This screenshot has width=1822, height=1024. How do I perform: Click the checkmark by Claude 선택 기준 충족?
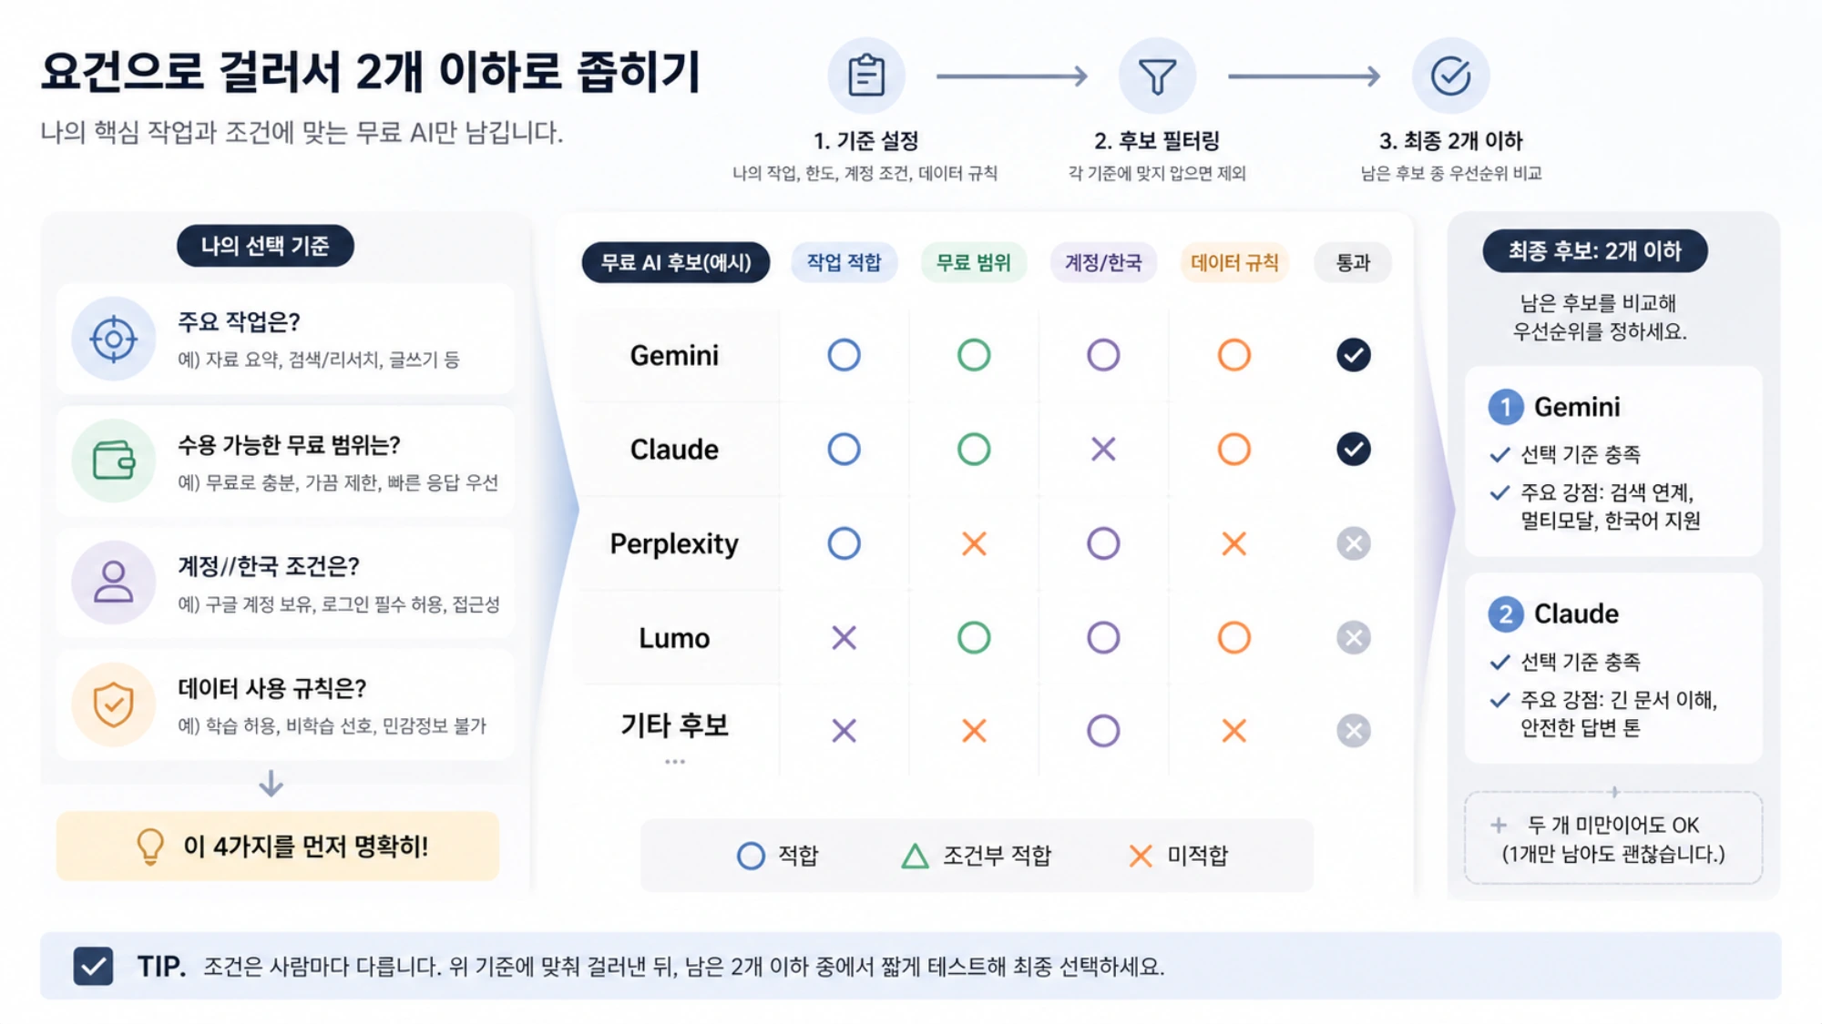pos(1500,663)
